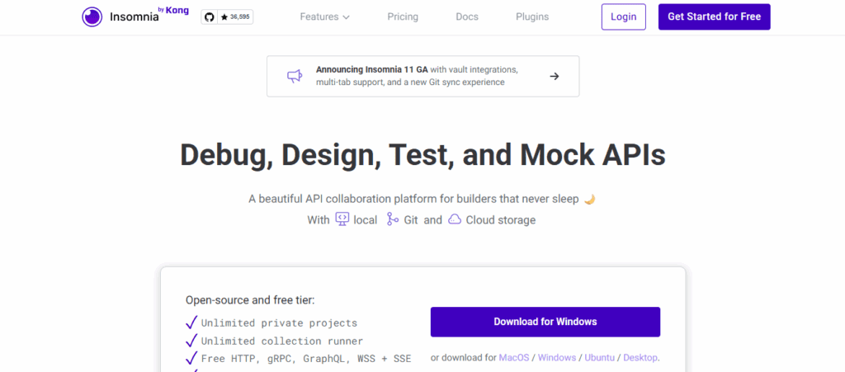Click 'Unlimited collection runner' text
The image size is (845, 372).
click(x=282, y=341)
